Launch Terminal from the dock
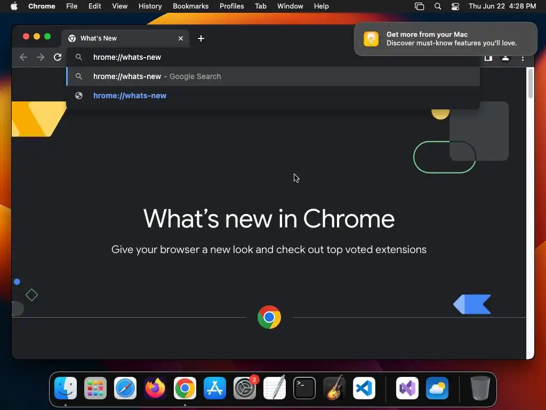546x410 pixels. coord(304,388)
